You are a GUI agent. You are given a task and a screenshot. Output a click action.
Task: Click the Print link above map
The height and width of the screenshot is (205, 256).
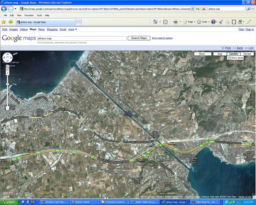coord(228,48)
